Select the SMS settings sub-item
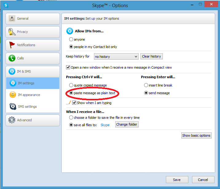The height and width of the screenshot is (189, 220). 33,107
